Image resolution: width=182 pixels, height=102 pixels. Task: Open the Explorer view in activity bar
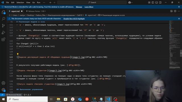pyautogui.click(x=3, y=12)
